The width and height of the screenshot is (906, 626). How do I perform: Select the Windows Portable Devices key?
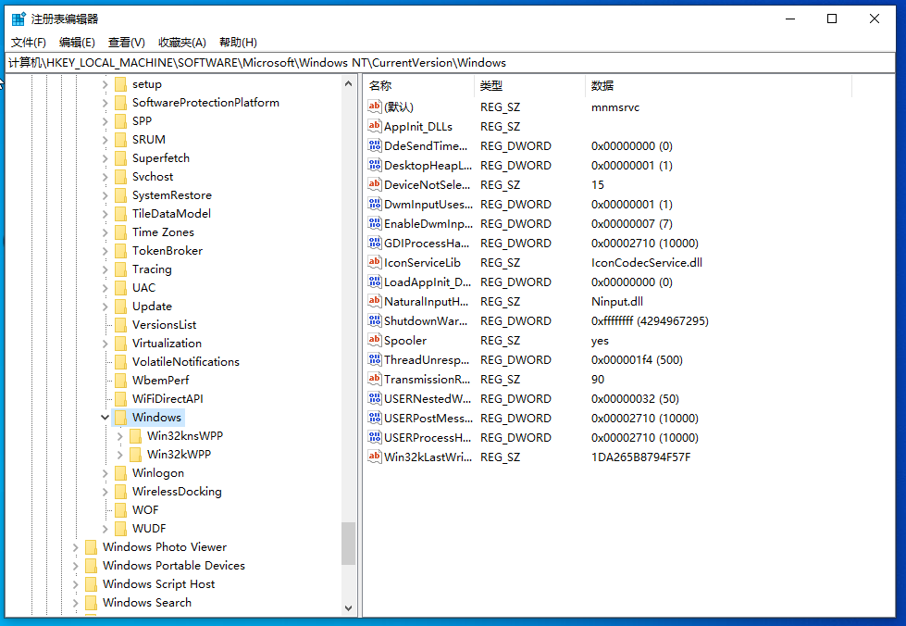pyautogui.click(x=173, y=565)
